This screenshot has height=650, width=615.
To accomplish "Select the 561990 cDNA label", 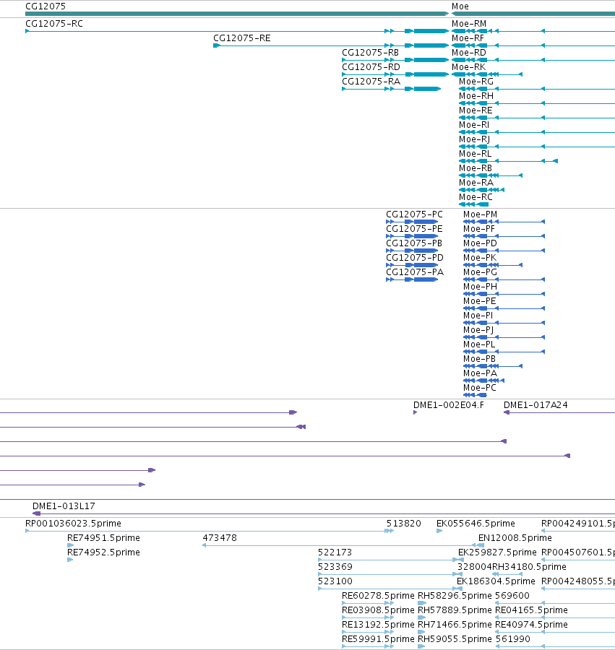I will pos(512,639).
